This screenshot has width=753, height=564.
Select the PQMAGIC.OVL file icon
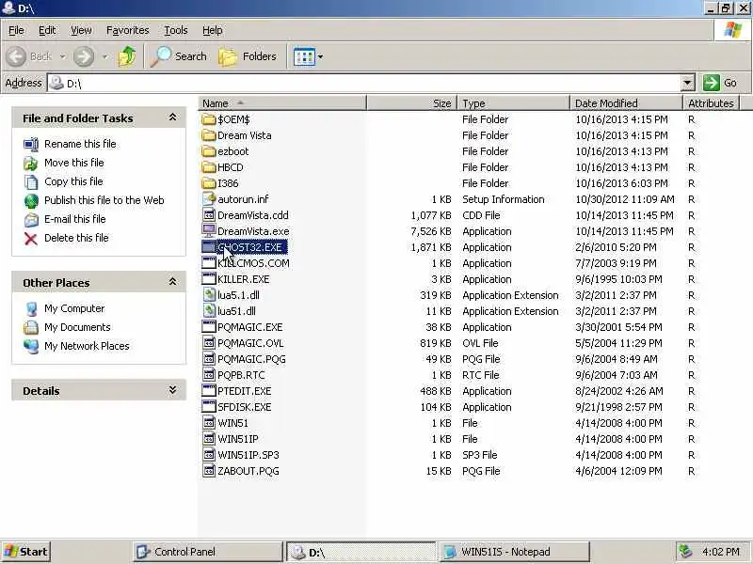[209, 343]
